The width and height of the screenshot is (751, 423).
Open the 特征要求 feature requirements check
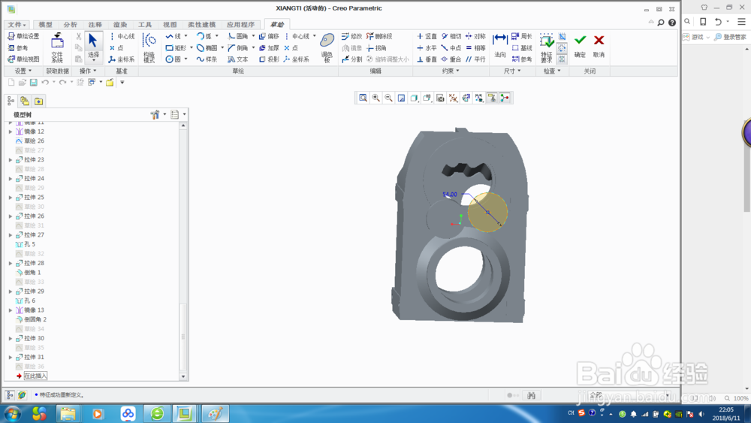pyautogui.click(x=547, y=48)
